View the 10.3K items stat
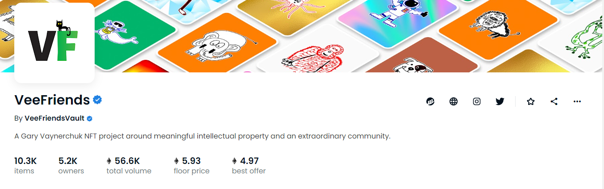This screenshot has height=189, width=604. (x=25, y=165)
